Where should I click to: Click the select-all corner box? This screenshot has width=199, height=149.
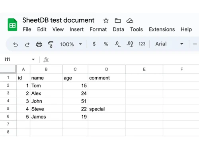[8, 69]
